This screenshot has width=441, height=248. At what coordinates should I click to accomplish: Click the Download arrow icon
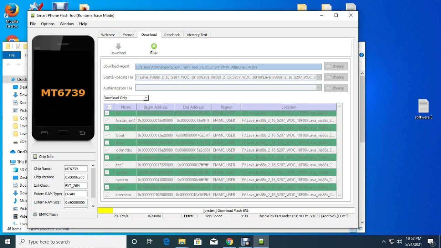[118, 46]
